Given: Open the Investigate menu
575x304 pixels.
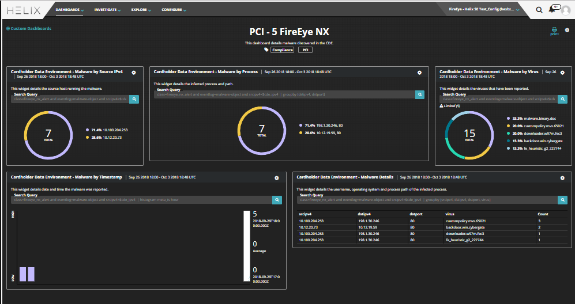Looking at the screenshot, I should click(107, 10).
